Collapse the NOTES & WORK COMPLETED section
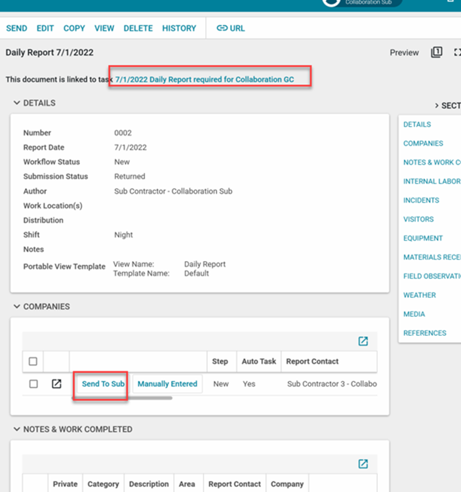 click(16, 429)
